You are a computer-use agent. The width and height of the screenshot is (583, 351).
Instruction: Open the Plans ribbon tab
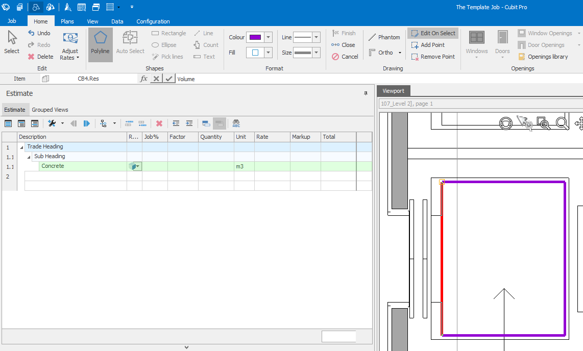click(67, 21)
